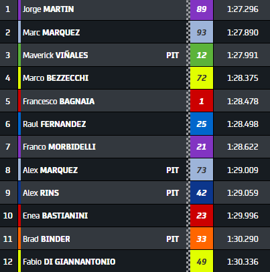Click the orange number 33 badge

202,239
